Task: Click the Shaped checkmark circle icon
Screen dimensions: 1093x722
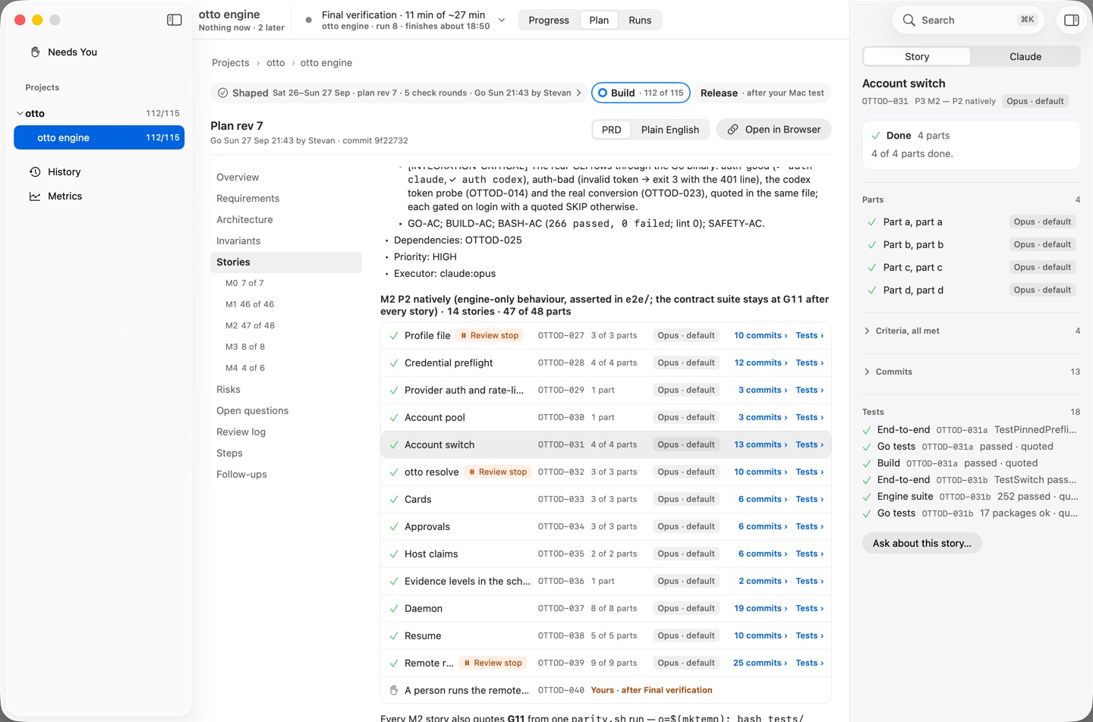Action: tap(222, 93)
